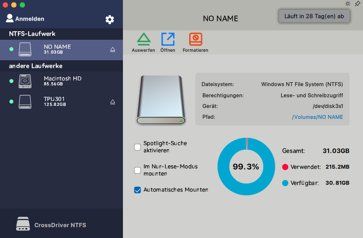Viewport: 363px width, 238px height.
Task: Open the /Volumes/NO NAME path link
Action: tap(317, 117)
